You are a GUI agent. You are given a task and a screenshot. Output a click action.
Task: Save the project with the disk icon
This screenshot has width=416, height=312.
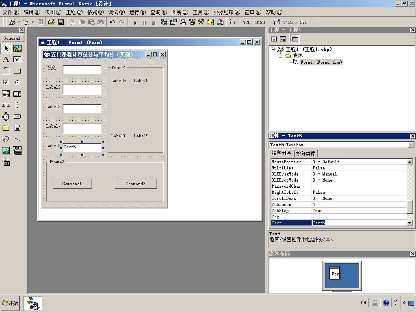click(61, 22)
